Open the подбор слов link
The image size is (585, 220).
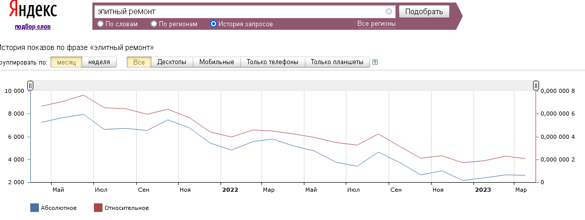[33, 27]
